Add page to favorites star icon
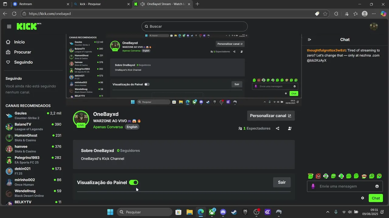389x218 pixels. (x=325, y=14)
